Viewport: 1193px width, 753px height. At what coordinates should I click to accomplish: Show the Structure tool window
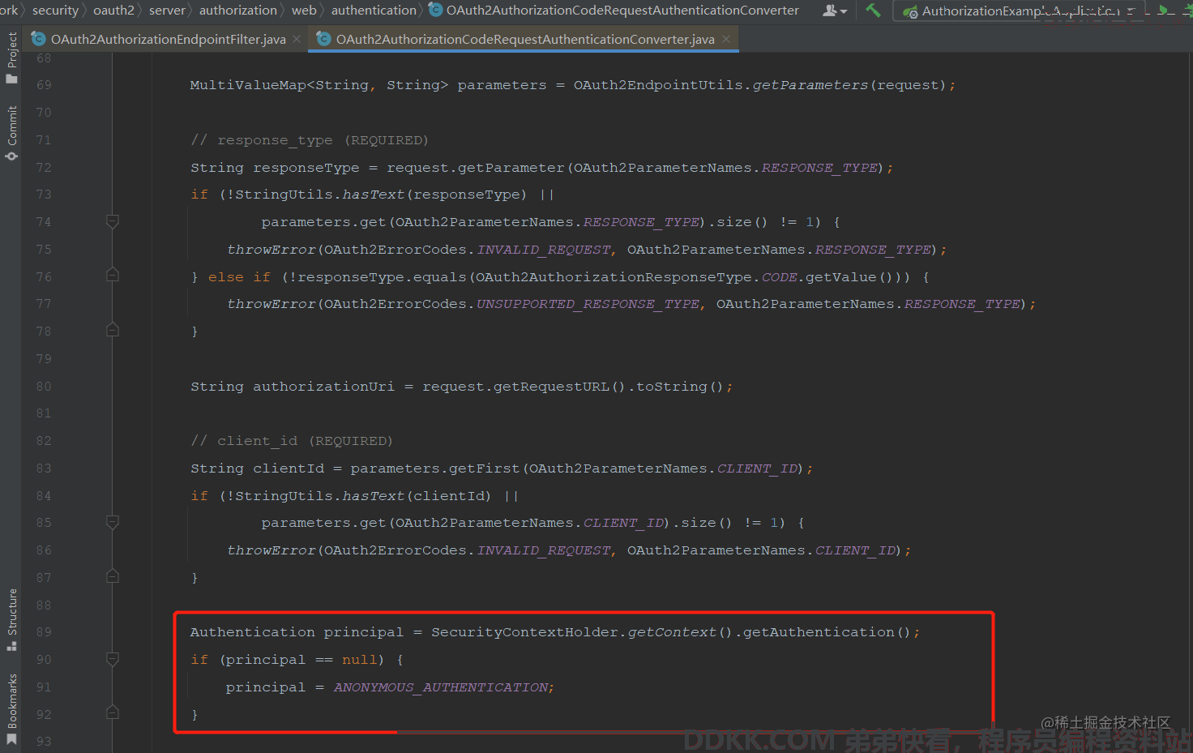tap(11, 619)
